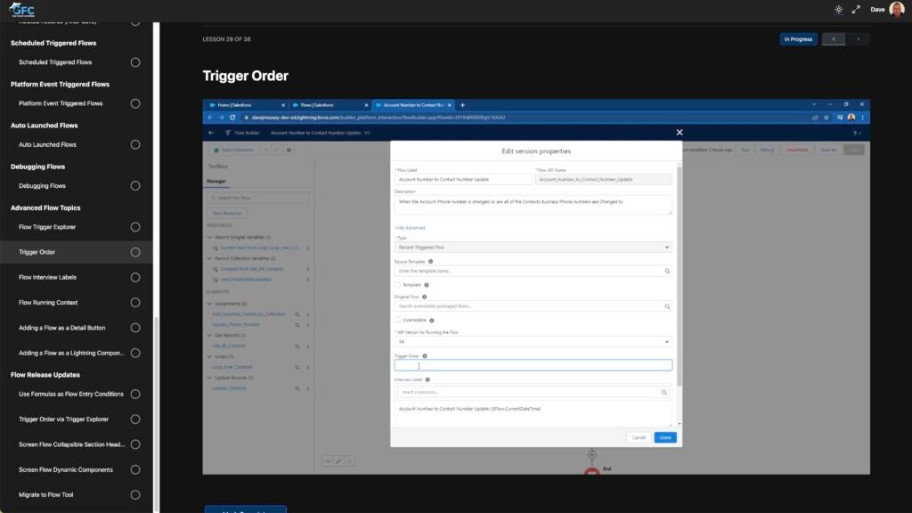Open the Type Record-Triggered Flow dropdown

click(x=533, y=248)
